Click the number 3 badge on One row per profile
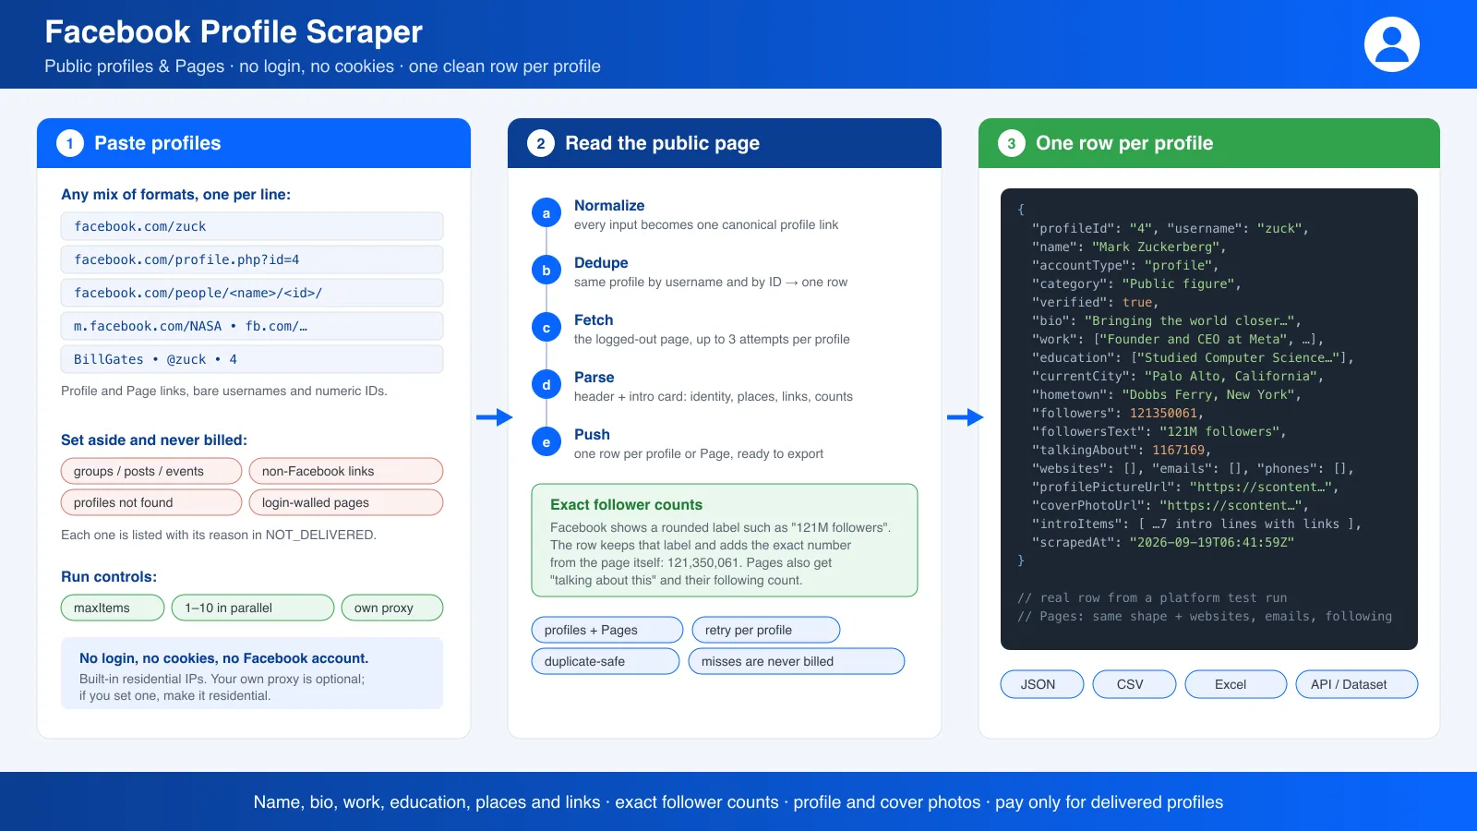This screenshot has width=1477, height=831. pos(1012,143)
